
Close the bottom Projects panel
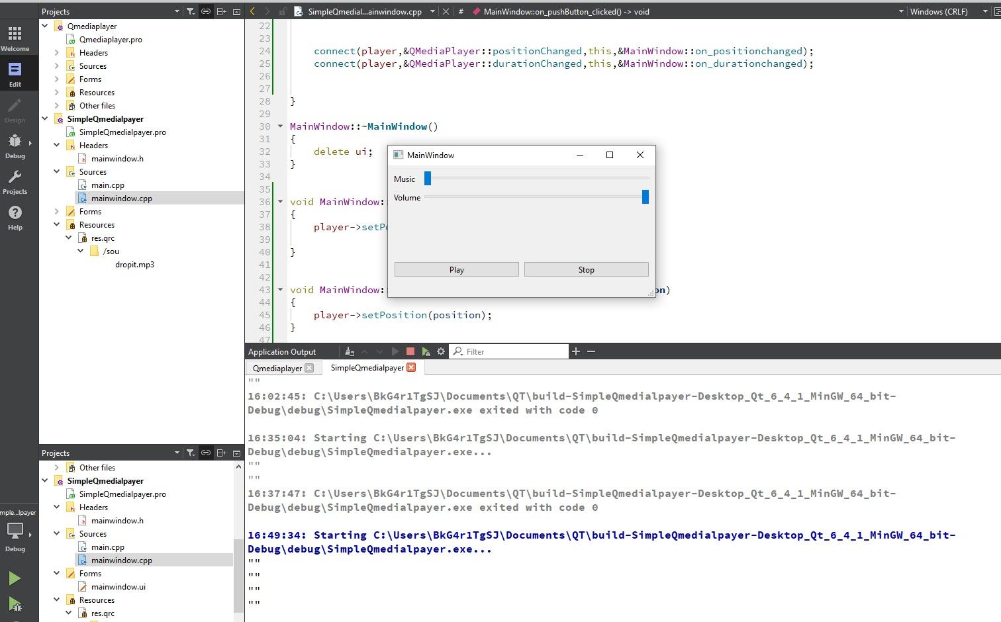coord(236,453)
